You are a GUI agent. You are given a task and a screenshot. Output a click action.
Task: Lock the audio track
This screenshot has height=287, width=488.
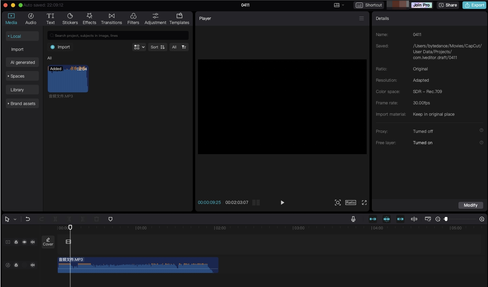[x=16, y=265]
